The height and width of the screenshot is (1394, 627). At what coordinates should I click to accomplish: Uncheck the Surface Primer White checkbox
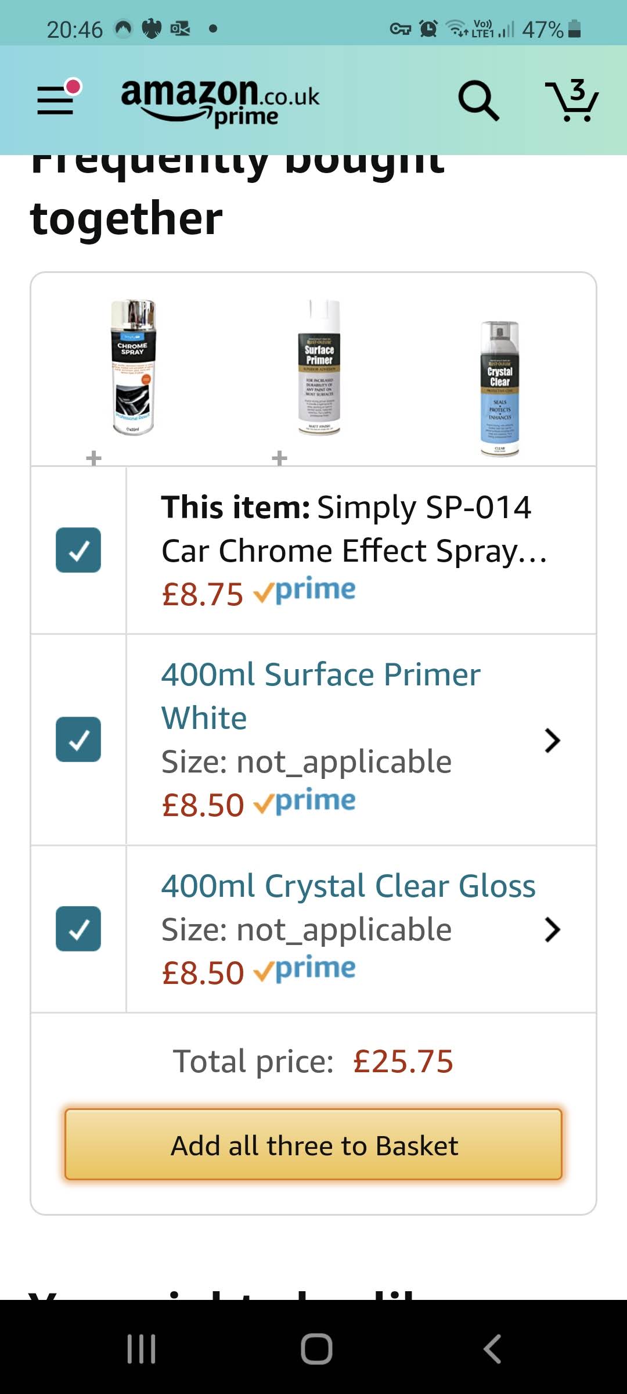click(78, 739)
